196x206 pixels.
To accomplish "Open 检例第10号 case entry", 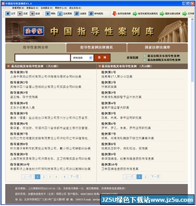I will pos(143,167).
